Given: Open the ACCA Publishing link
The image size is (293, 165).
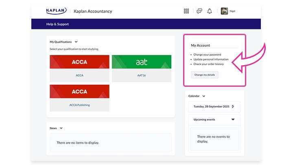Looking at the screenshot, I should point(79,105).
